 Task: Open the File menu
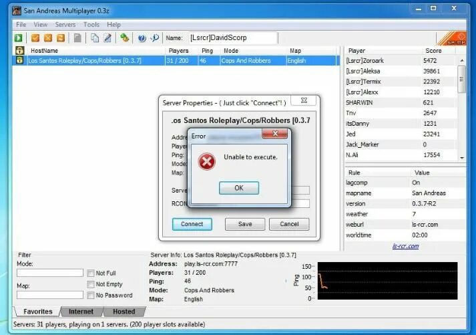(x=21, y=25)
